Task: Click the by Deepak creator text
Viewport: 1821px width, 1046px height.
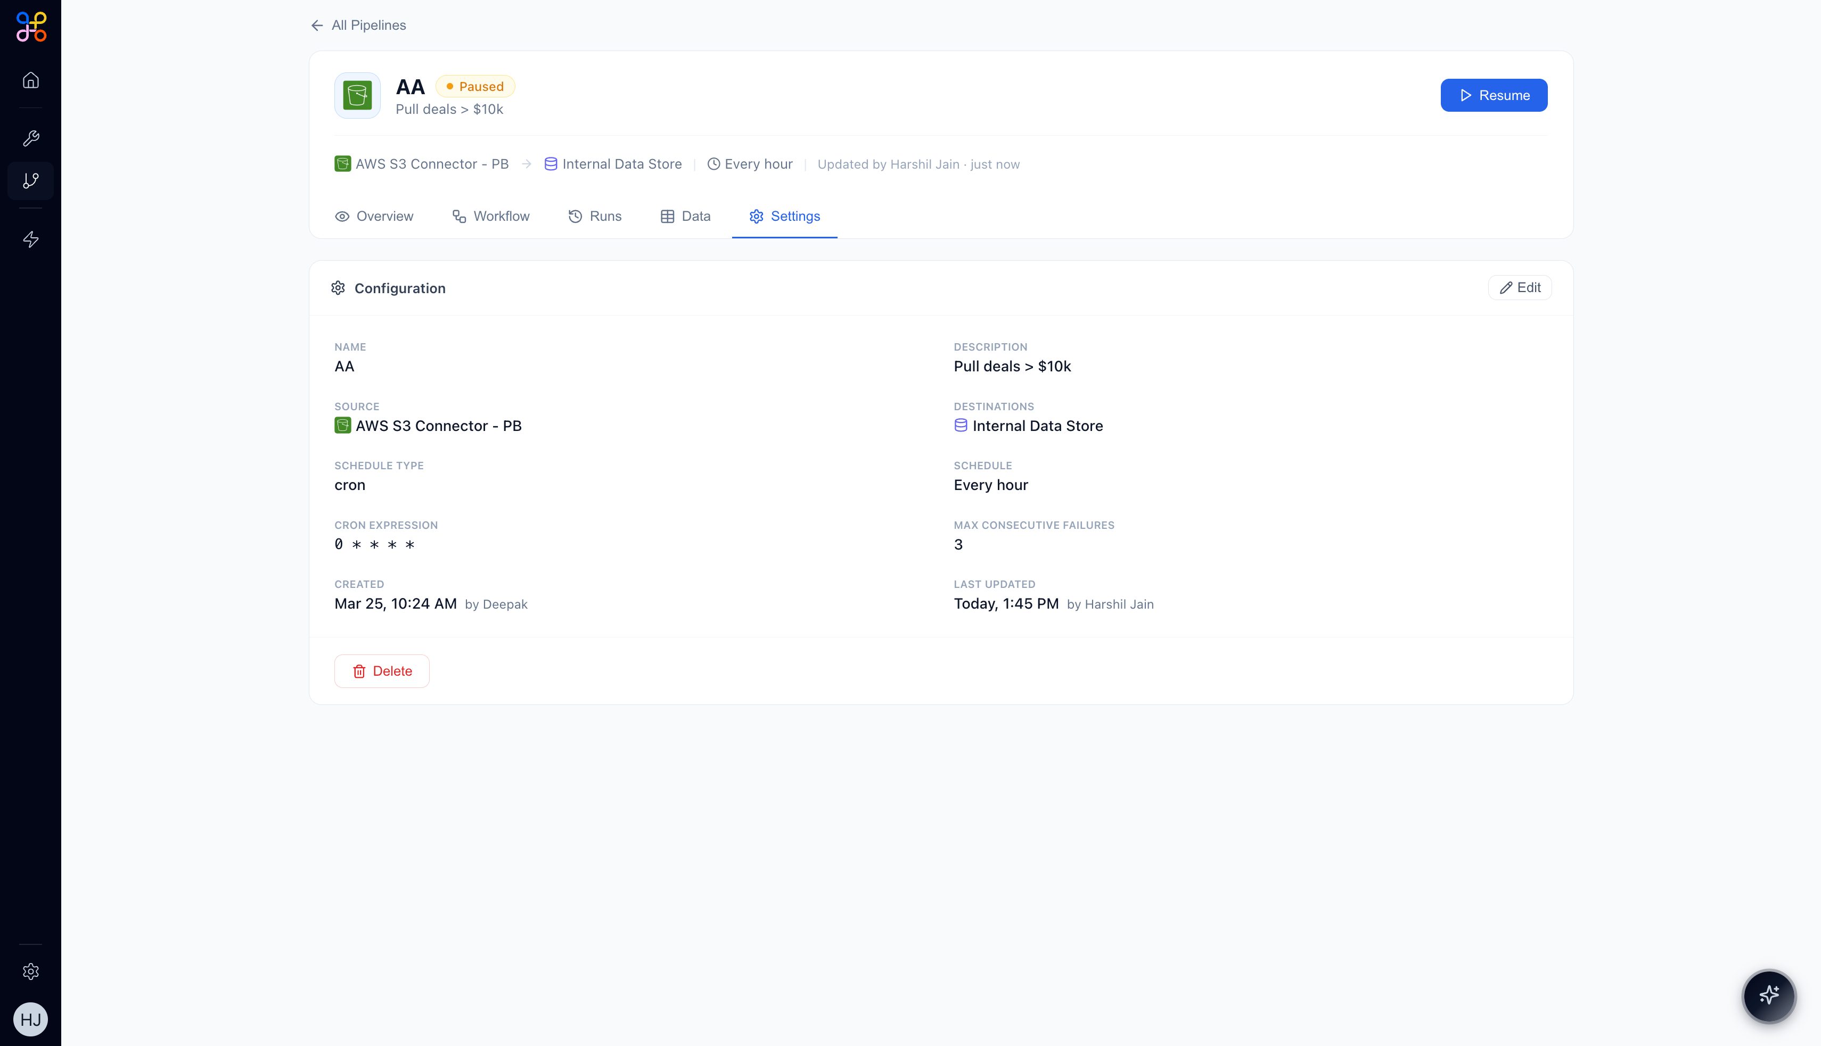Action: 496,604
